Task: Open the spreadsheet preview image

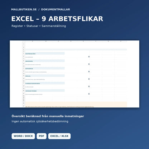Action: coord(74,74)
